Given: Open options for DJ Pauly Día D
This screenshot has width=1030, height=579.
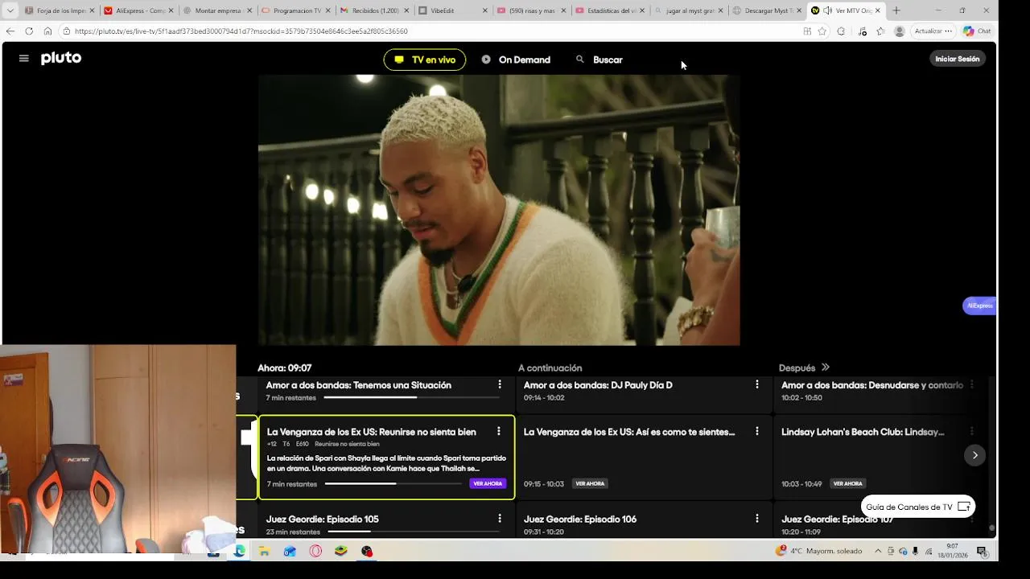Looking at the screenshot, I should click(x=756, y=385).
